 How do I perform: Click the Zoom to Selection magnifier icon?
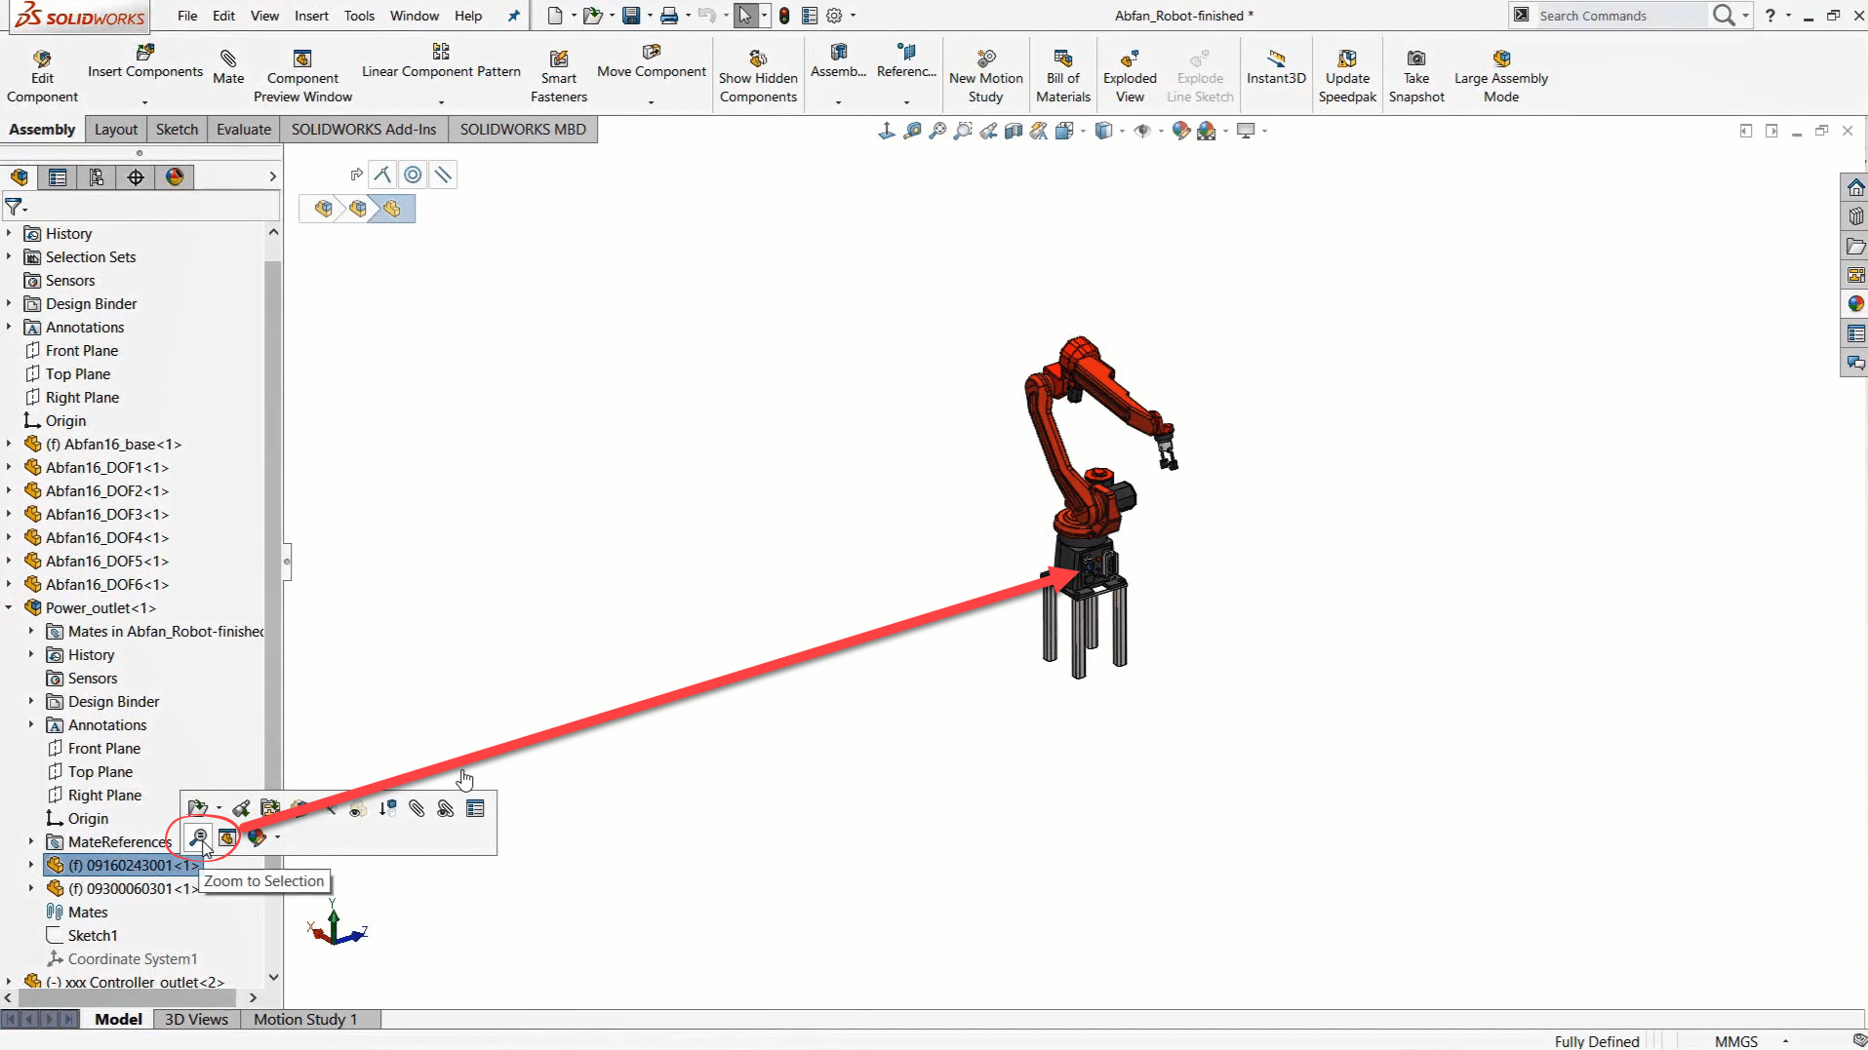198,837
